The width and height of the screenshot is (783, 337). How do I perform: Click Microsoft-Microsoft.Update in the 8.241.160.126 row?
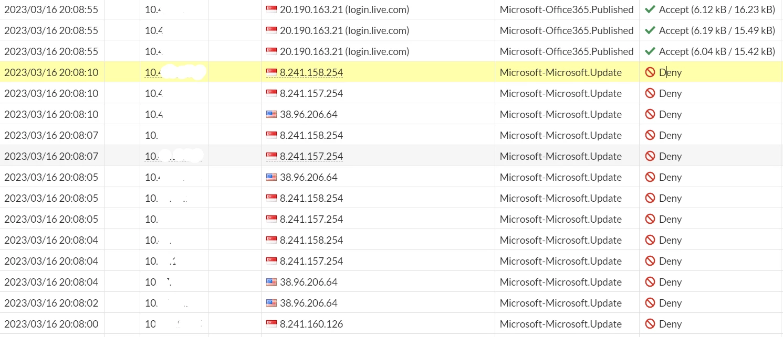561,324
